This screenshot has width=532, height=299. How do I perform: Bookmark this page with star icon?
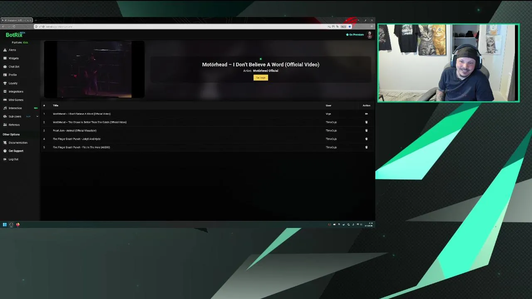350,27
